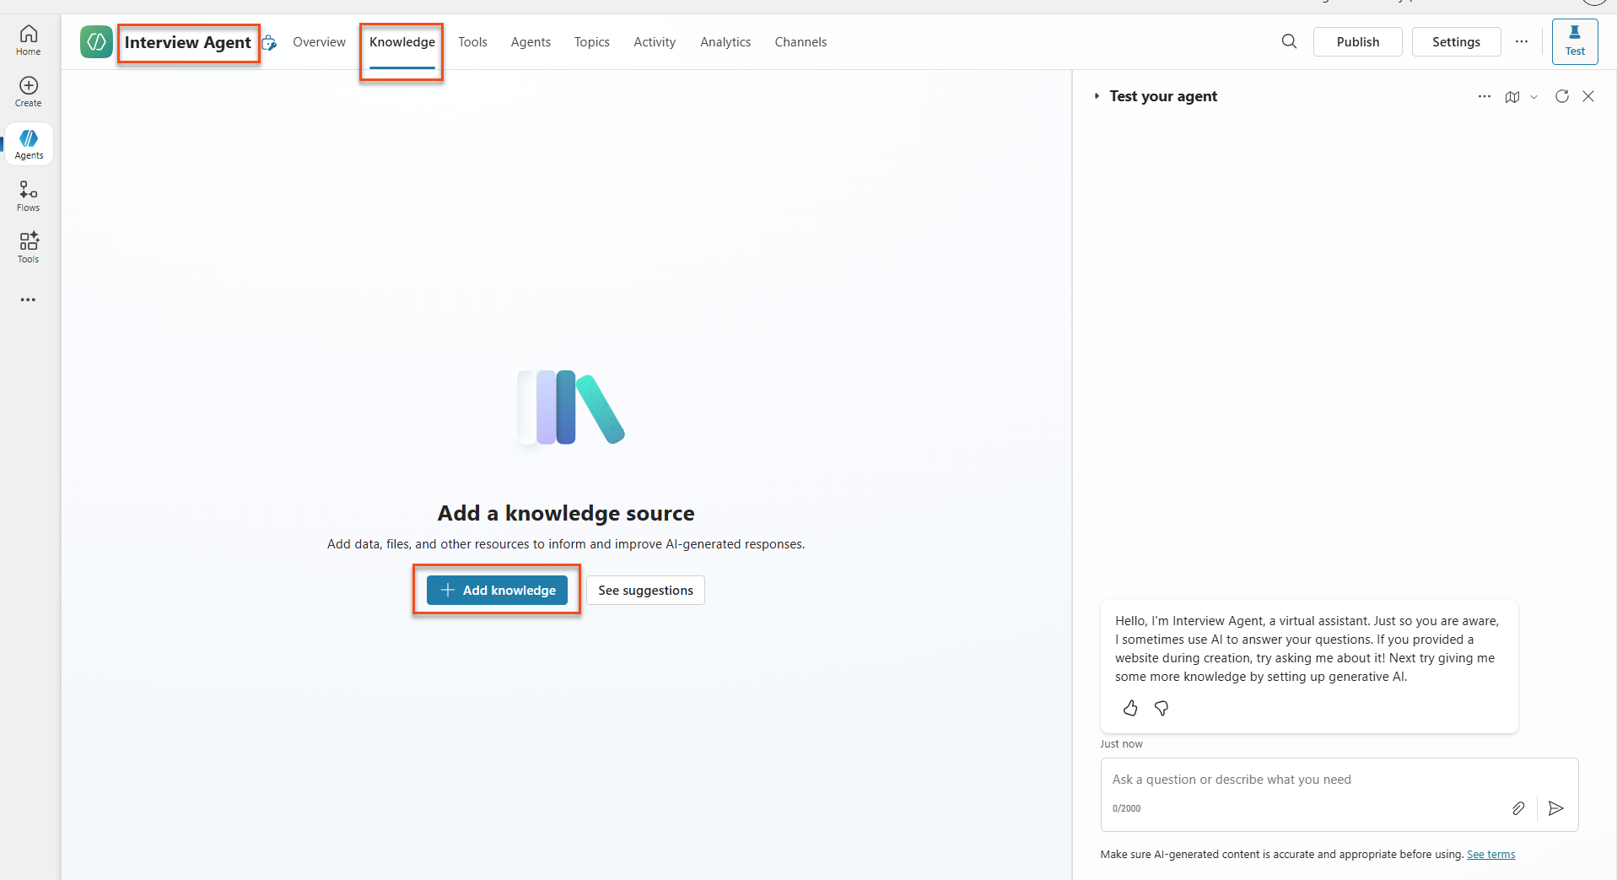Image resolution: width=1617 pixels, height=880 pixels.
Task: Click the thumbs up on agent message
Action: click(x=1130, y=708)
